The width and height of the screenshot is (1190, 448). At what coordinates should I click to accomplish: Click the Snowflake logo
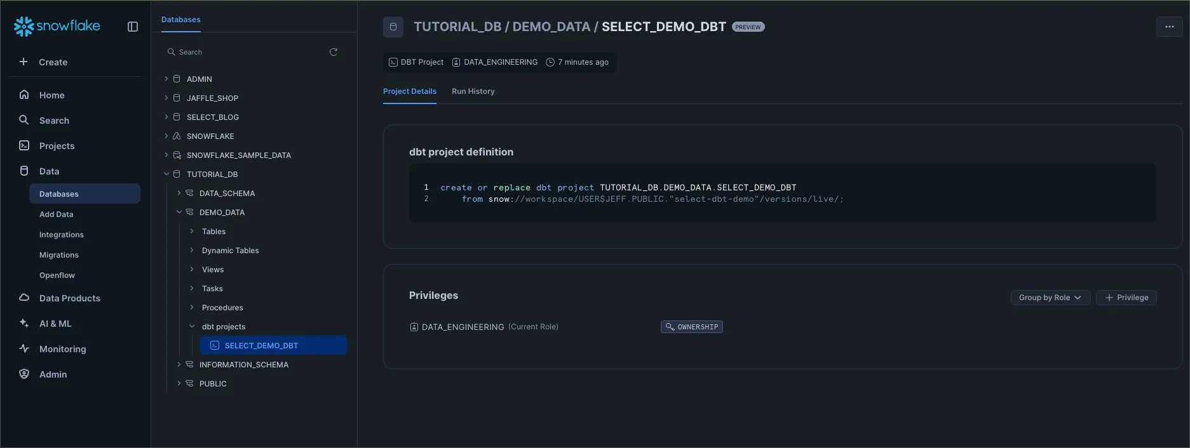(x=57, y=26)
